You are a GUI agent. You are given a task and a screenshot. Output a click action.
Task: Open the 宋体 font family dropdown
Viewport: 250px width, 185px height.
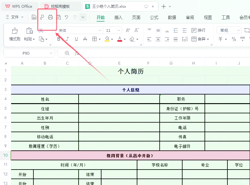pos(100,30)
